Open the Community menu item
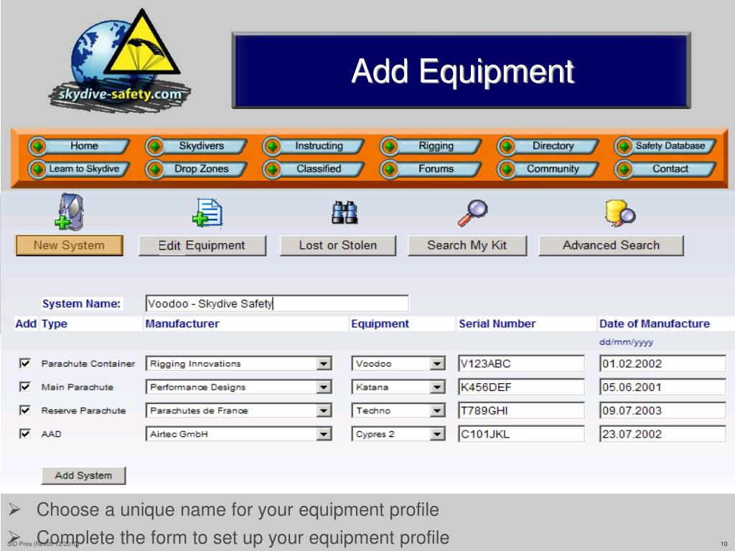Viewport: 735px width, 551px height. 549,169
